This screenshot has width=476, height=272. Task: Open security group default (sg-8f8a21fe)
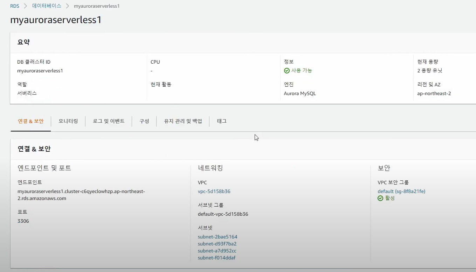(x=401, y=192)
